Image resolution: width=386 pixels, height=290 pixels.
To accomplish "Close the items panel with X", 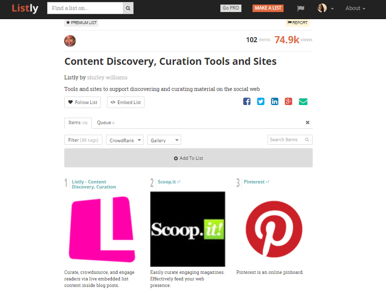I will (308, 123).
